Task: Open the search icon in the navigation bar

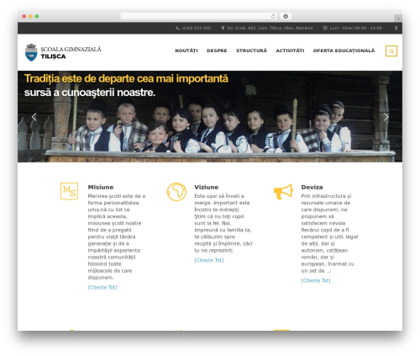Action: [391, 51]
